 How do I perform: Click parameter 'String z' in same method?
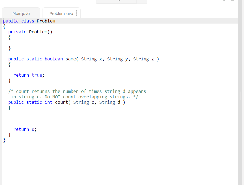143,59
